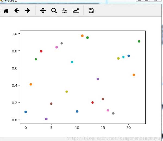Screen dimensions: 163x141
Task: Click the purple point at x=4 near 0.0
Action: point(46,119)
